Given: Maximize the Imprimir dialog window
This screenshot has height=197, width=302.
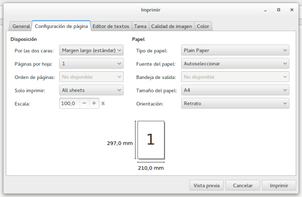Looking at the screenshot, I should tap(279, 9).
